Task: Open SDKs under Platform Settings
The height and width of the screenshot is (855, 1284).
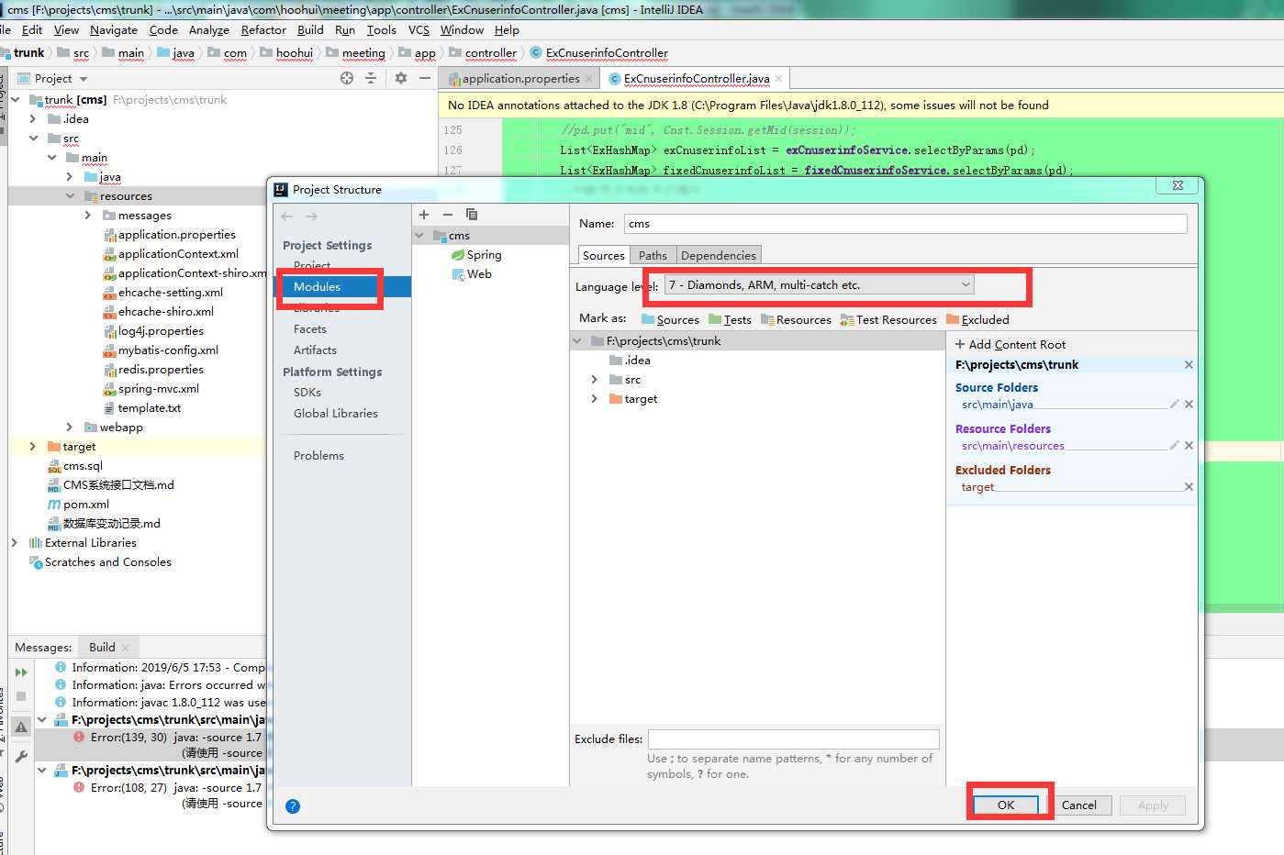Action: pyautogui.click(x=307, y=393)
